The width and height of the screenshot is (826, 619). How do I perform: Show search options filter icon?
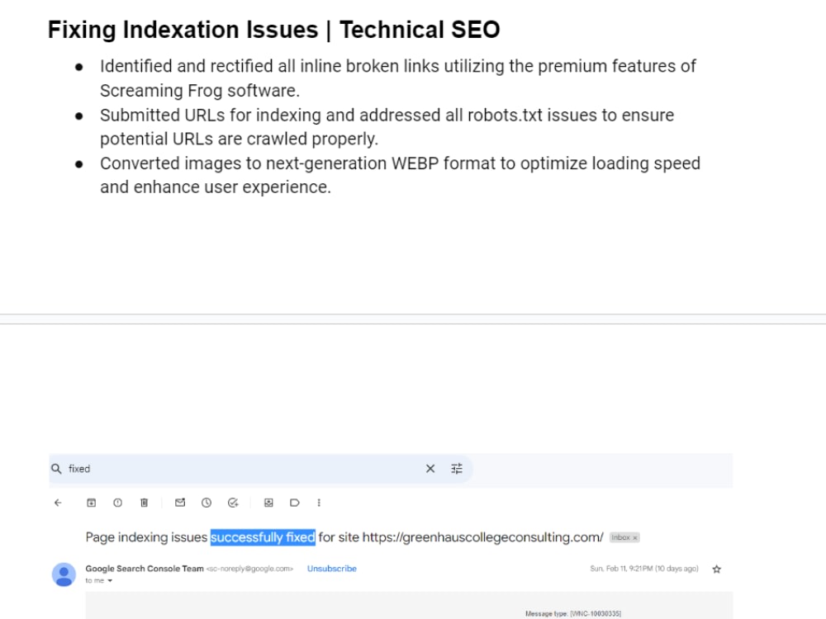[x=457, y=469]
